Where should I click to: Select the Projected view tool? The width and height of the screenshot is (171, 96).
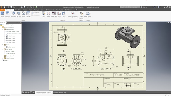coord(7,14)
